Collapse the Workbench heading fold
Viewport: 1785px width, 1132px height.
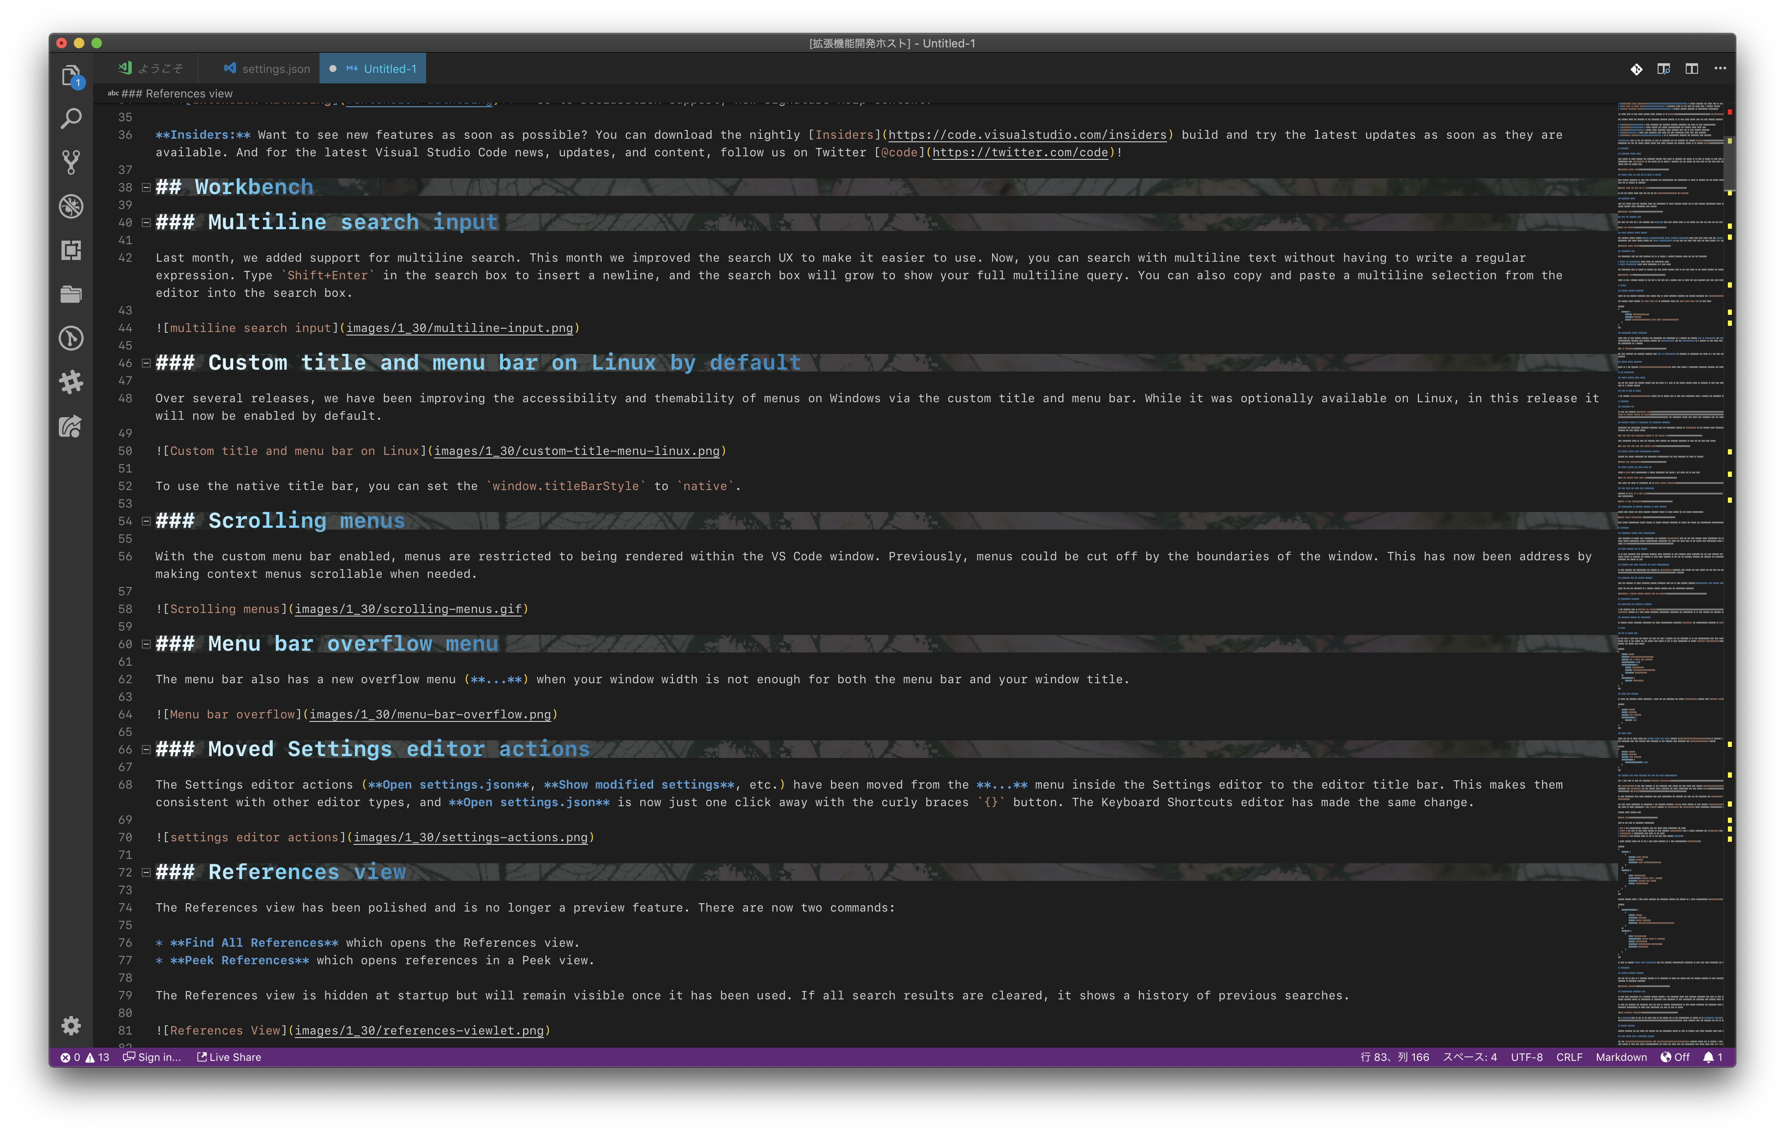pos(146,187)
